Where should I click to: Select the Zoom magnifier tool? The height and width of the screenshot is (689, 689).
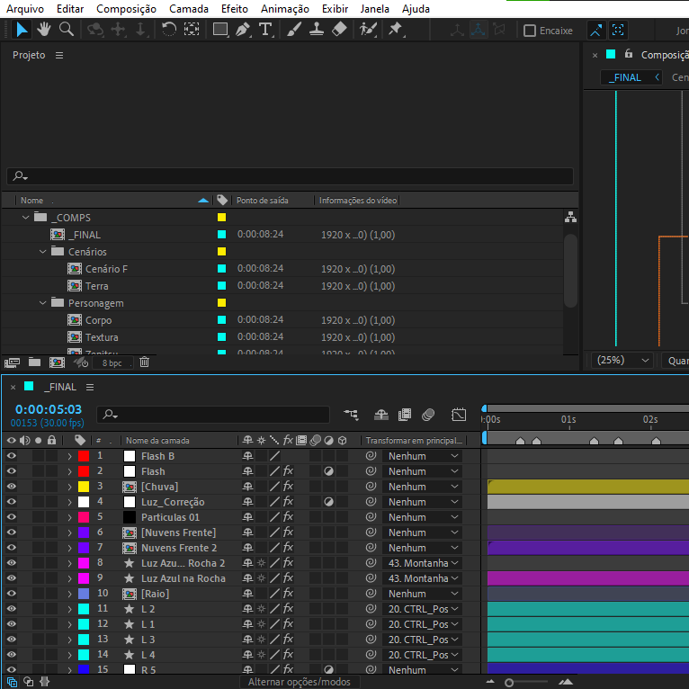(x=67, y=30)
